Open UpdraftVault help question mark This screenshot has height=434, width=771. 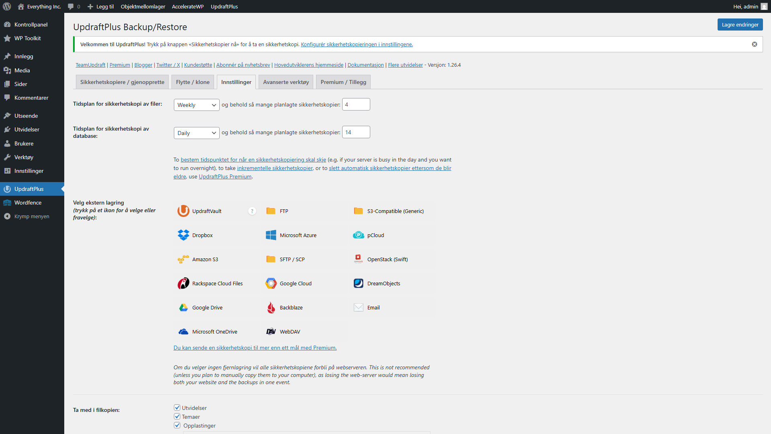[252, 211]
